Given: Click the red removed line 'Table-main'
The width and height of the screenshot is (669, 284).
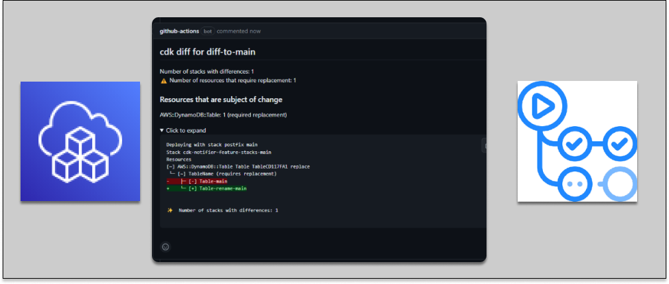Looking at the screenshot, I should tap(197, 181).
